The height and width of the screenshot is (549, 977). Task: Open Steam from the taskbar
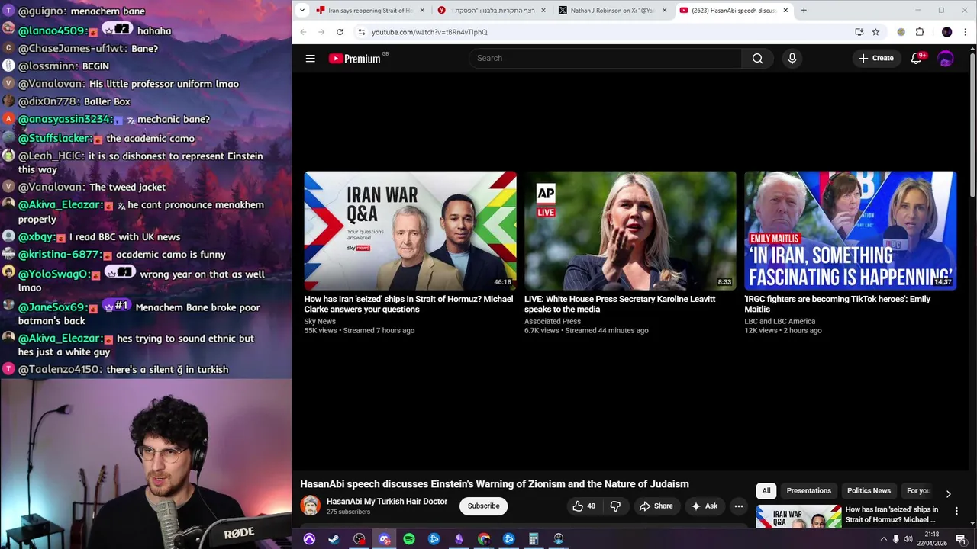[334, 539]
